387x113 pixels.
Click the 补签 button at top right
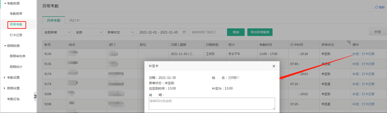pos(378,32)
